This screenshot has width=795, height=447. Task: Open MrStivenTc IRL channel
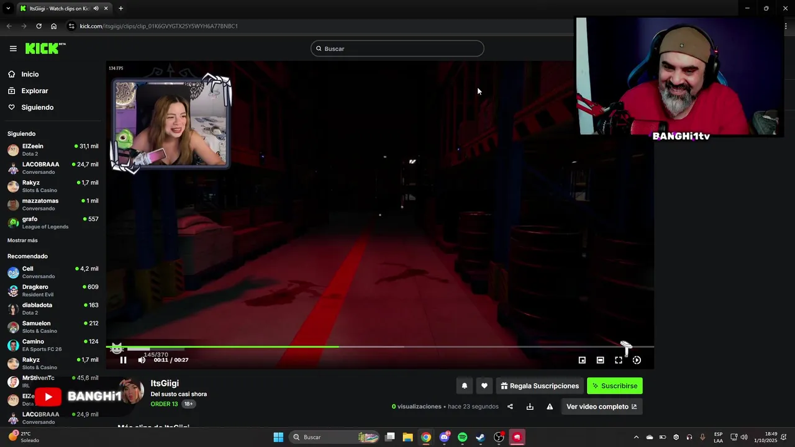point(52,381)
